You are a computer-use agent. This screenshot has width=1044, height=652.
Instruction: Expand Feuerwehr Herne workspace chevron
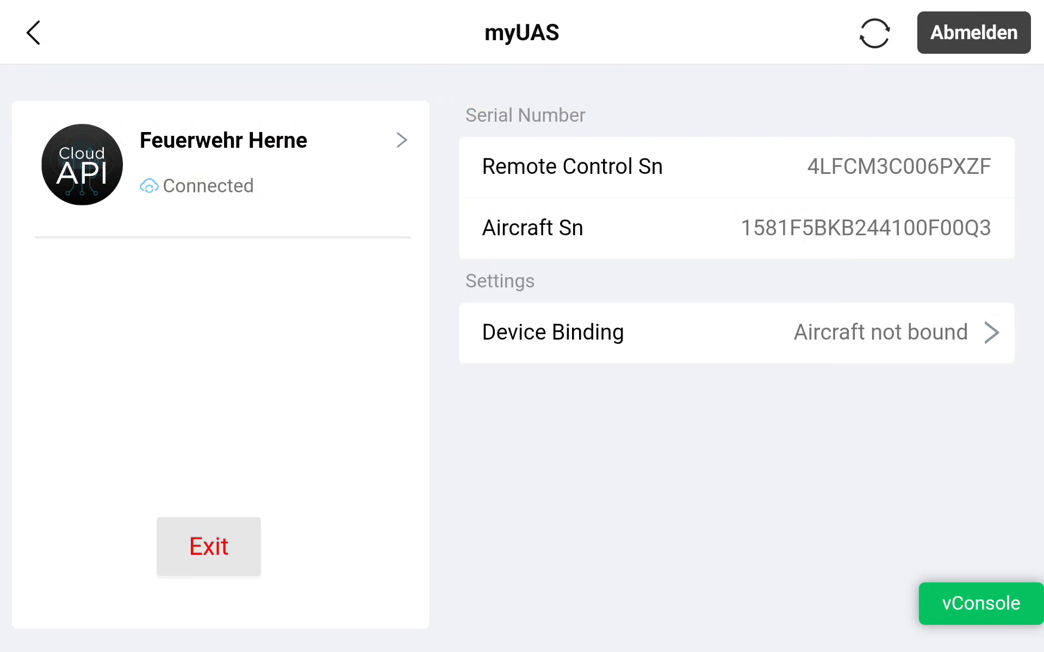tap(401, 140)
